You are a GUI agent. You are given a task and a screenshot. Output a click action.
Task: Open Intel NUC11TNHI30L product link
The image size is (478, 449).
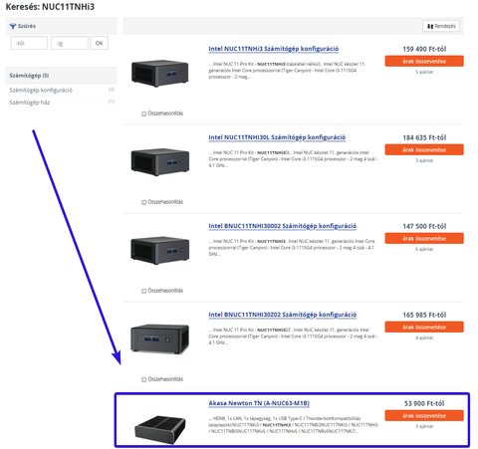click(277, 137)
